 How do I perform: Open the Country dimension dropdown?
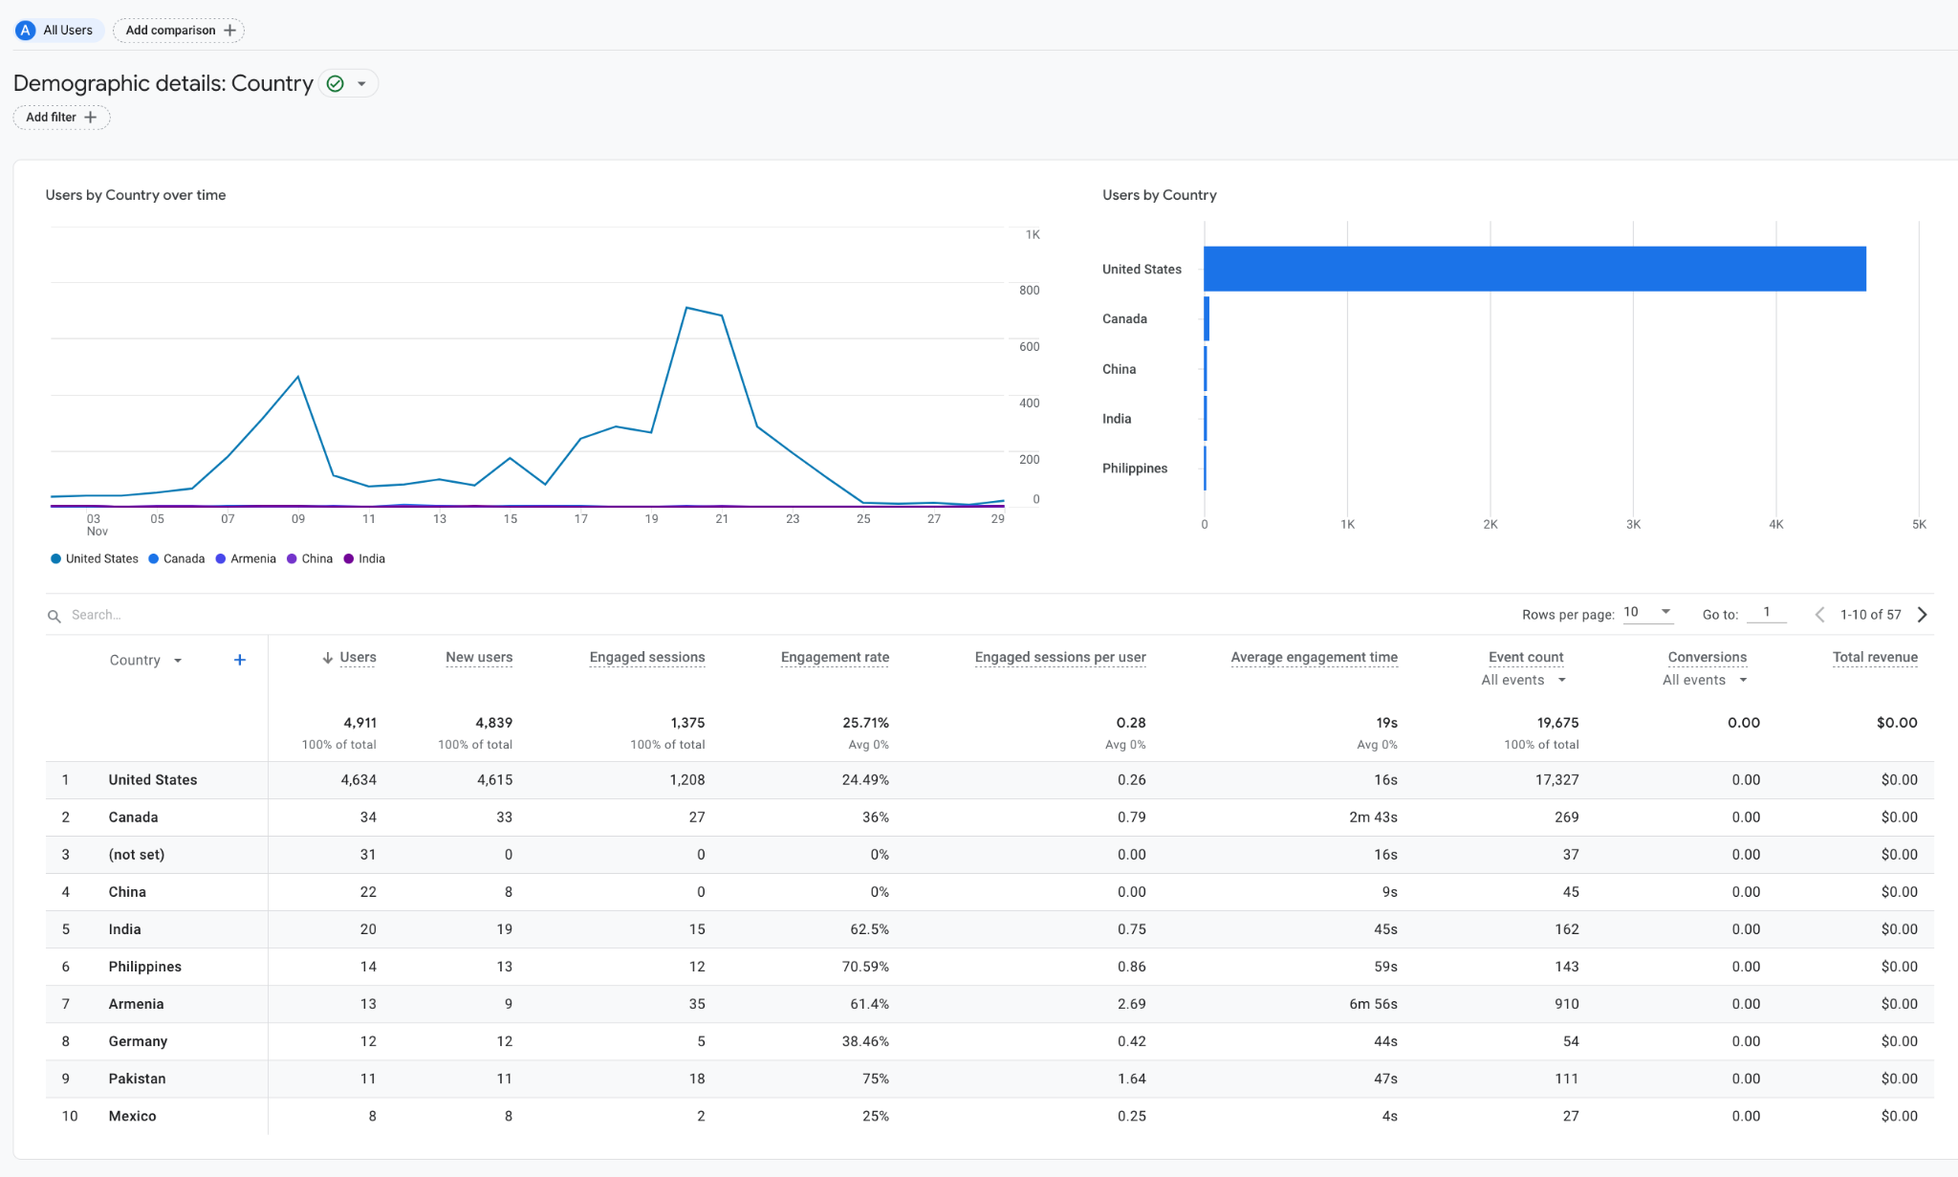click(146, 661)
